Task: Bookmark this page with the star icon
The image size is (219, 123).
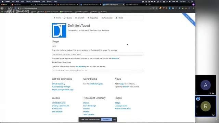Action: [156, 8]
